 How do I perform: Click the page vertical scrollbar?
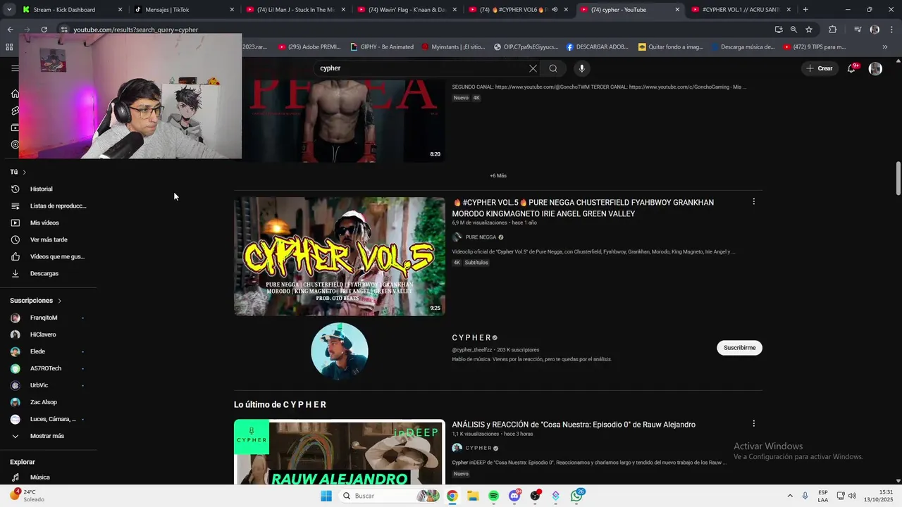898,179
